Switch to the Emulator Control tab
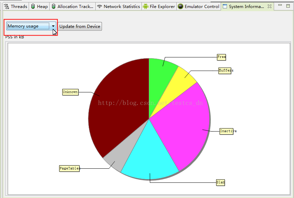 click(x=199, y=7)
